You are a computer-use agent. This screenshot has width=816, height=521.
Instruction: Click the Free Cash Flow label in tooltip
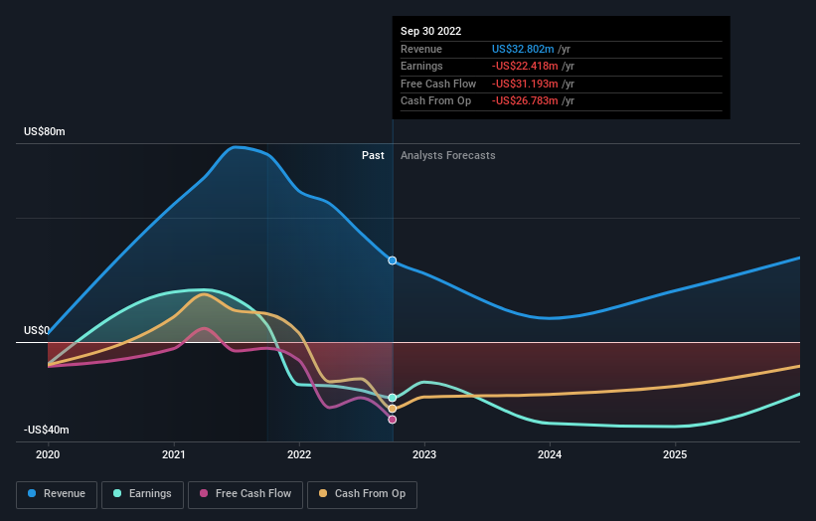tap(438, 84)
